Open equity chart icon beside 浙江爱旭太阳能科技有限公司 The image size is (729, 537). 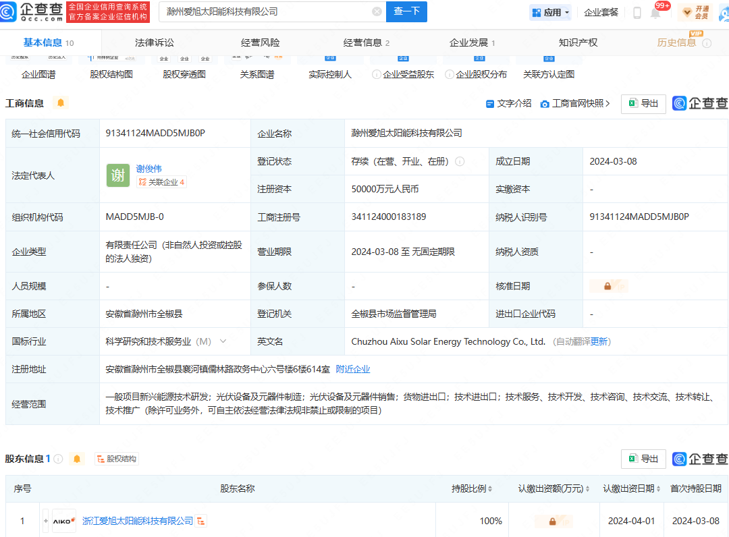(x=201, y=521)
